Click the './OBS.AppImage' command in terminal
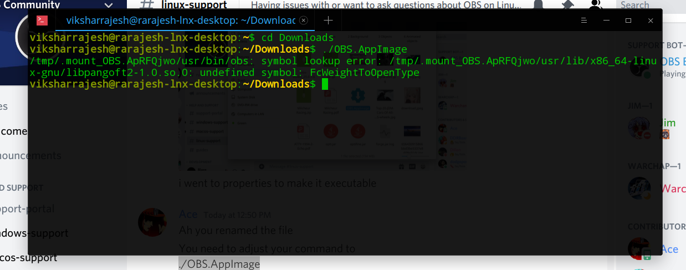Viewport: 686px width, 270px height. 365,49
